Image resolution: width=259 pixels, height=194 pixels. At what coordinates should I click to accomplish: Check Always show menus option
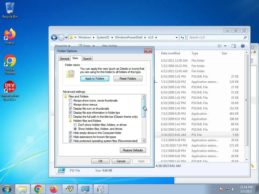coord(70,105)
